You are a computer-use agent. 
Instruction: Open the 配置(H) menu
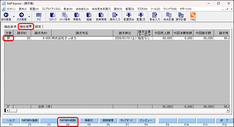[34, 9]
